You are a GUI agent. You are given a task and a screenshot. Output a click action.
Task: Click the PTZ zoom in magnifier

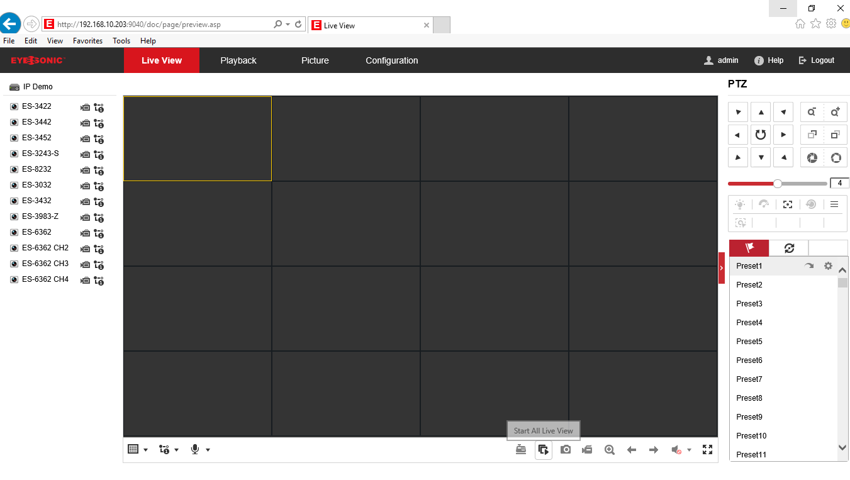[x=836, y=112]
